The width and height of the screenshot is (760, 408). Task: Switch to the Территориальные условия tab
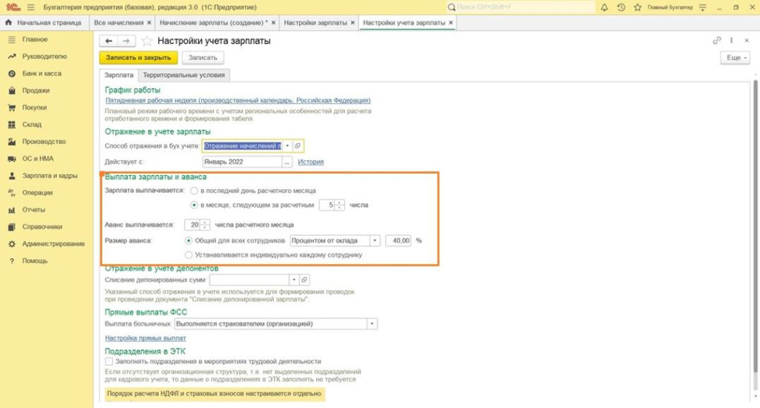pos(184,75)
